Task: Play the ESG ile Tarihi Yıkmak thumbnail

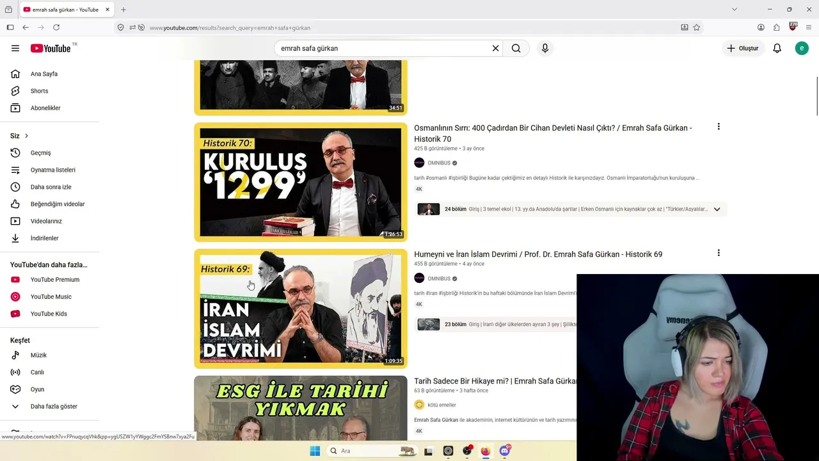Action: [301, 408]
